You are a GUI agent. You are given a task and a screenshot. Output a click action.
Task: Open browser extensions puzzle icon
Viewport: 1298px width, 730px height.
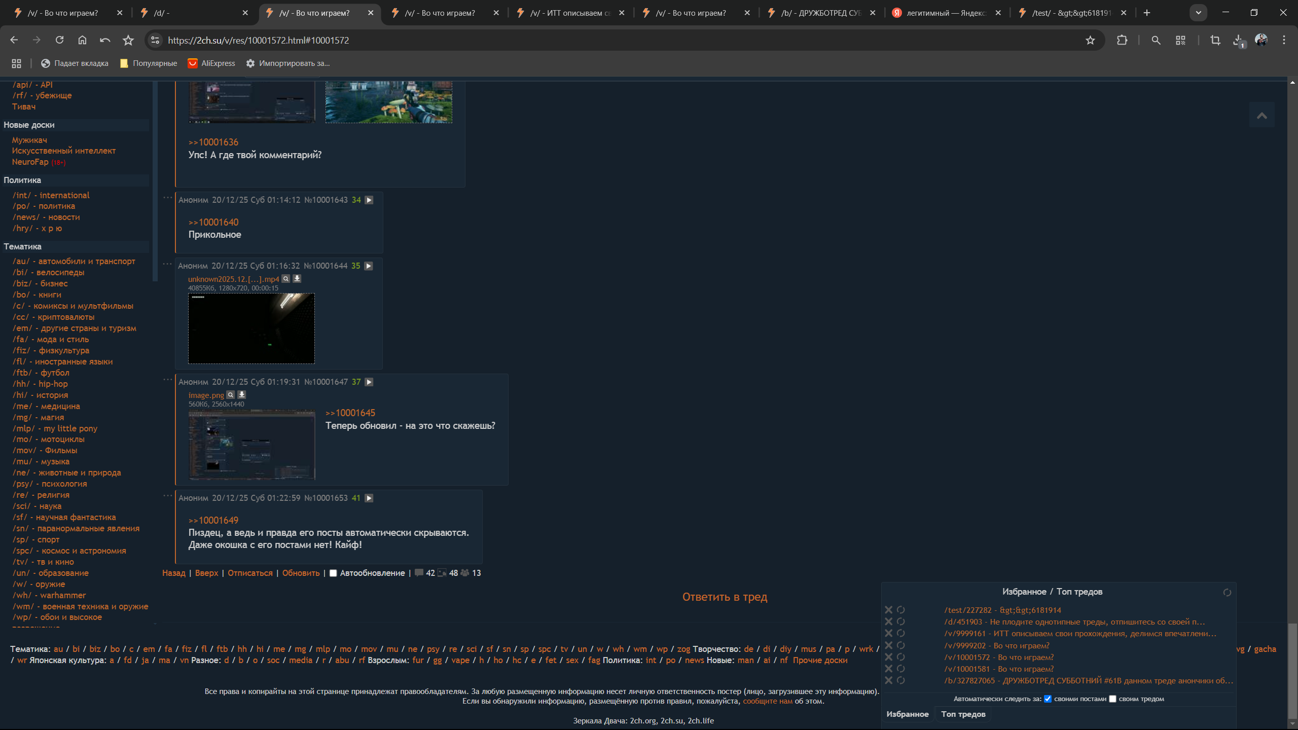(1122, 40)
